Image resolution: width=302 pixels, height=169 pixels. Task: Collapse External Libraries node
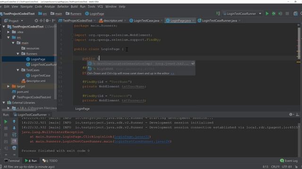pyautogui.click(x=4, y=103)
